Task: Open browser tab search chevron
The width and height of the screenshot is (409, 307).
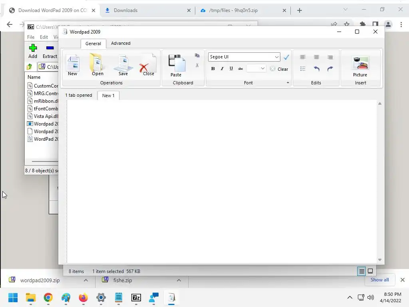Action: (345, 10)
